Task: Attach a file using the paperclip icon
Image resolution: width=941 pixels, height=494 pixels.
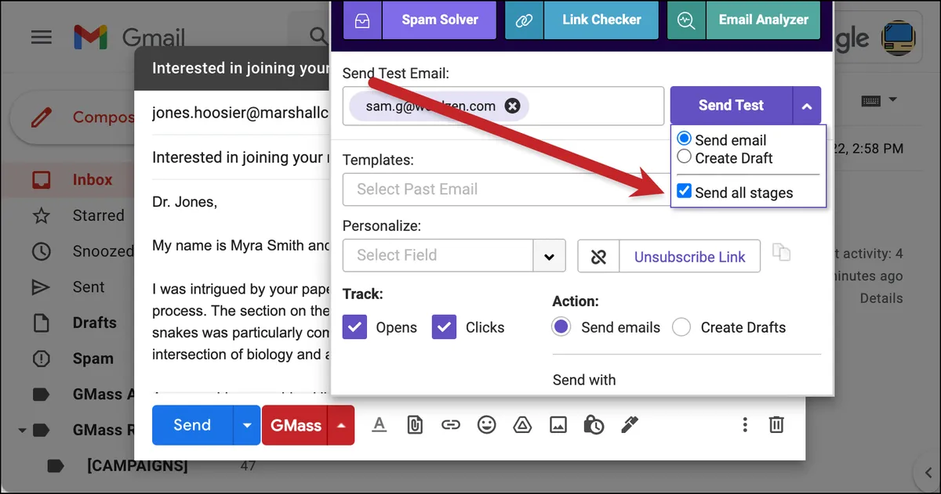Action: [415, 424]
